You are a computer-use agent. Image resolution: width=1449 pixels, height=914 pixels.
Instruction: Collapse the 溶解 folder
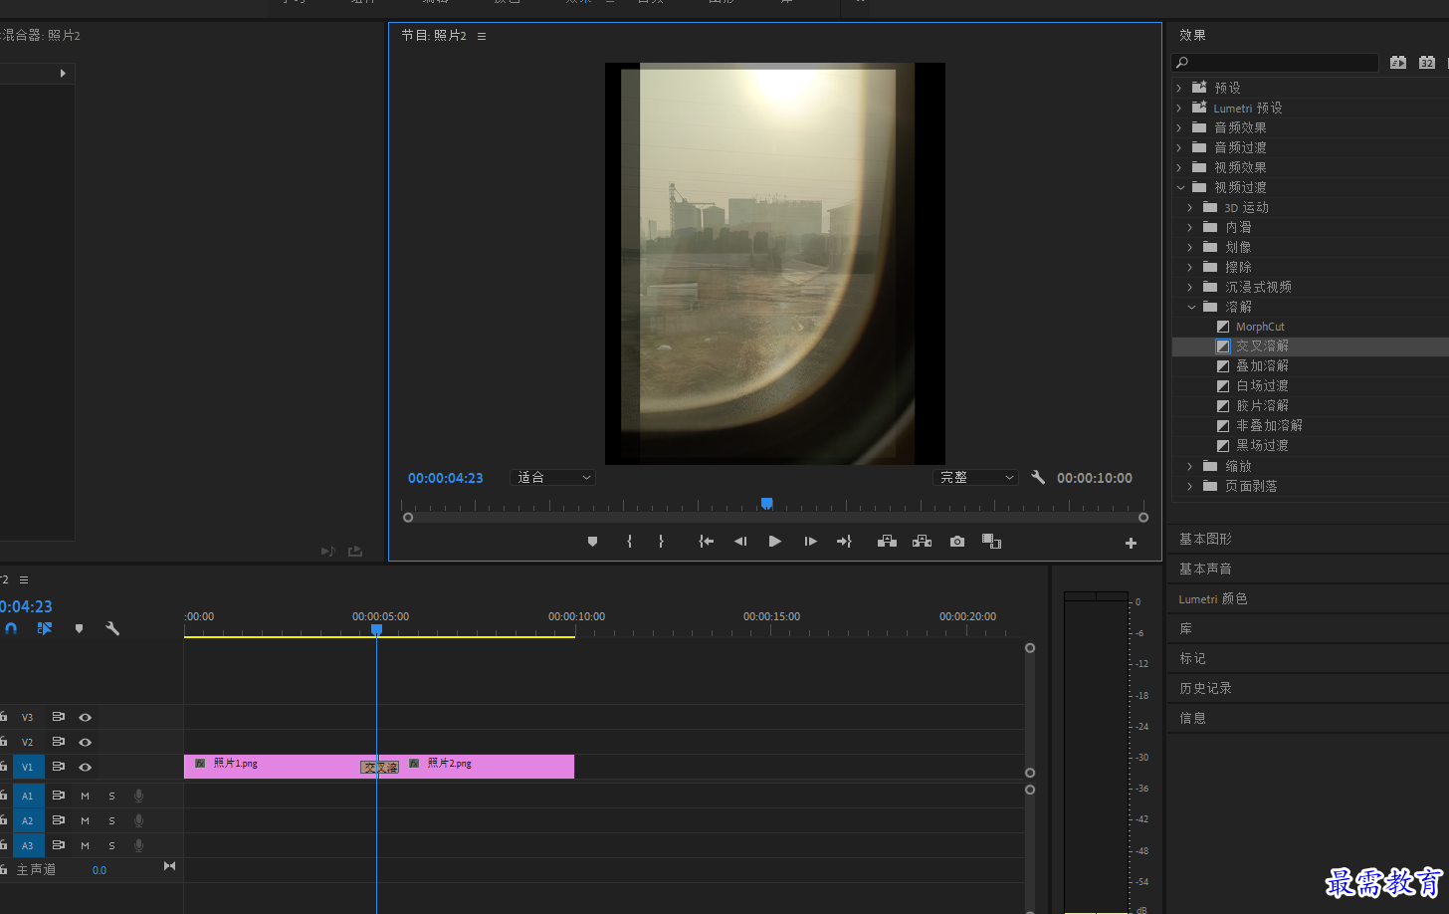1191,307
